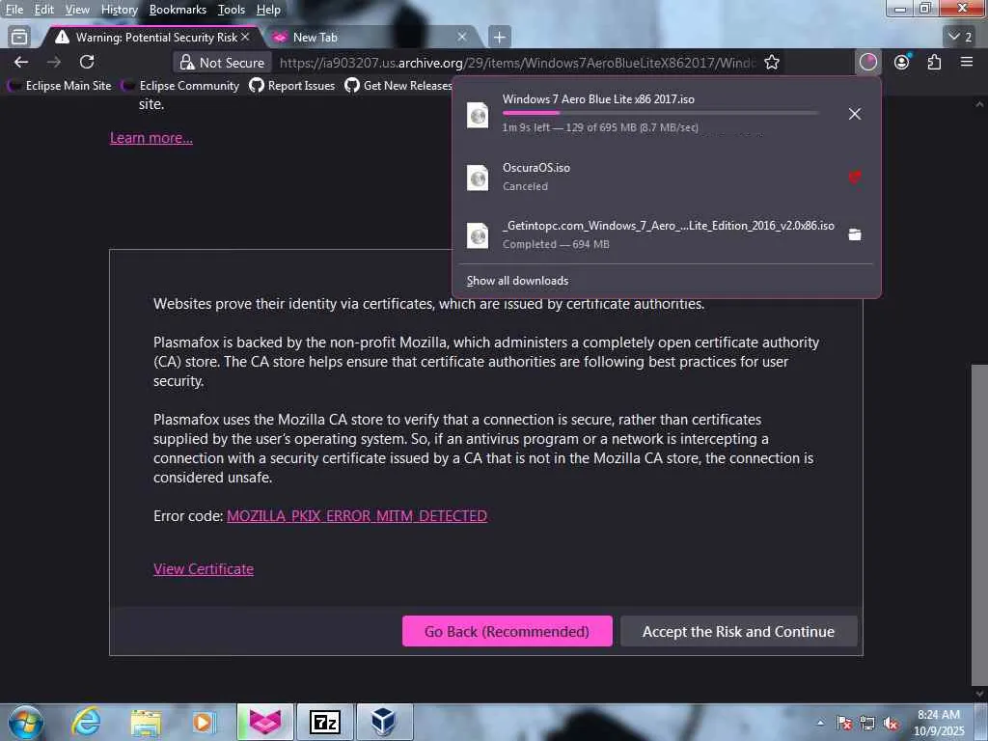Launch Internet Explorer from the taskbar
988x741 pixels.
tap(86, 722)
